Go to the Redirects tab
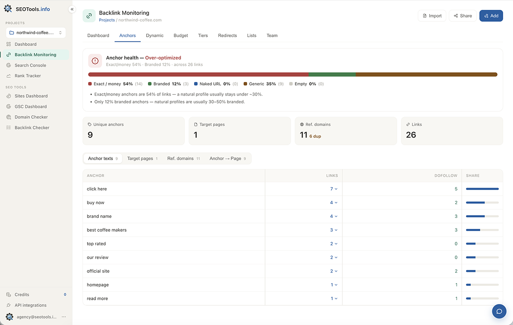Image resolution: width=513 pixels, height=325 pixels. pyautogui.click(x=227, y=35)
